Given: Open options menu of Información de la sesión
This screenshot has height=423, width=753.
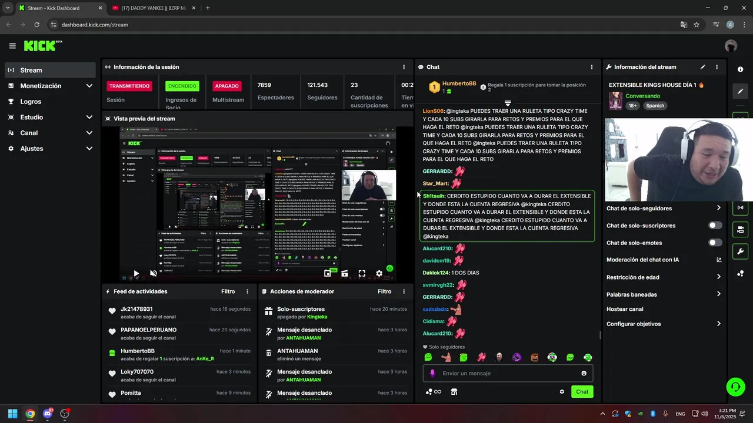Looking at the screenshot, I should [x=404, y=67].
